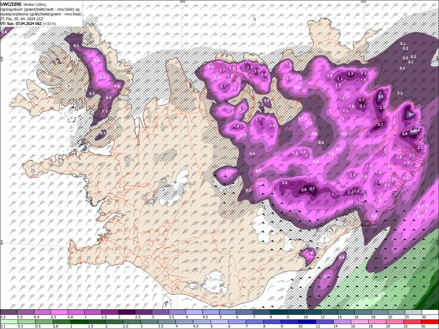The width and height of the screenshot is (439, 329).
Task: Click top legend swatch between 0.8 and 1
Action: coord(76,312)
